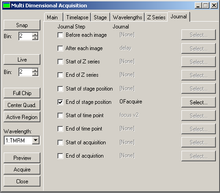
Task: Start Live camera view
Action: coord(22,59)
